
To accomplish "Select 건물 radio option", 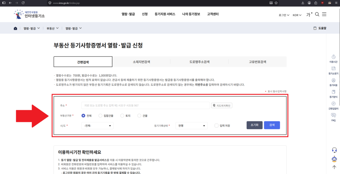I will [139, 116].
